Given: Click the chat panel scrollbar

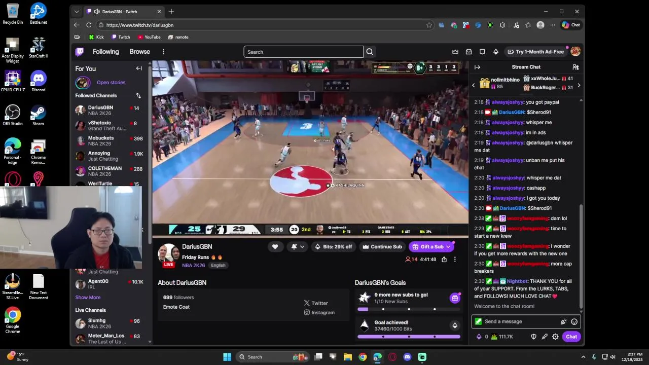Looking at the screenshot, I should point(581,256).
